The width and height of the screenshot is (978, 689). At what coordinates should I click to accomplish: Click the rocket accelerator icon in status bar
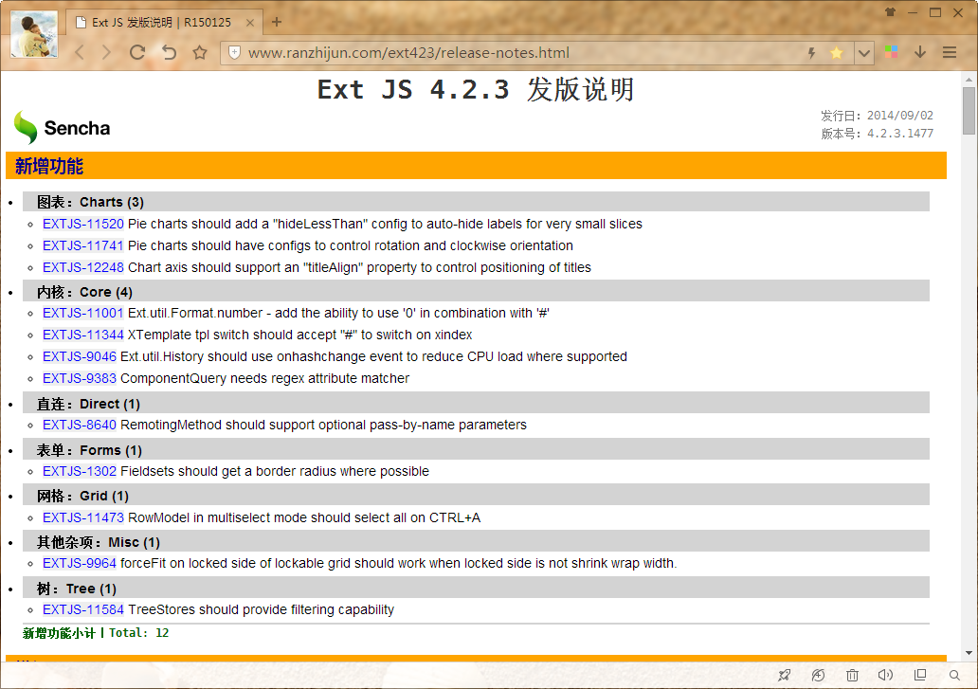[x=784, y=675]
